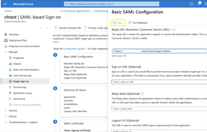The height and width of the screenshot is (132, 207).
Task: Click the Deployment Plan book icon
Action: point(6,40)
